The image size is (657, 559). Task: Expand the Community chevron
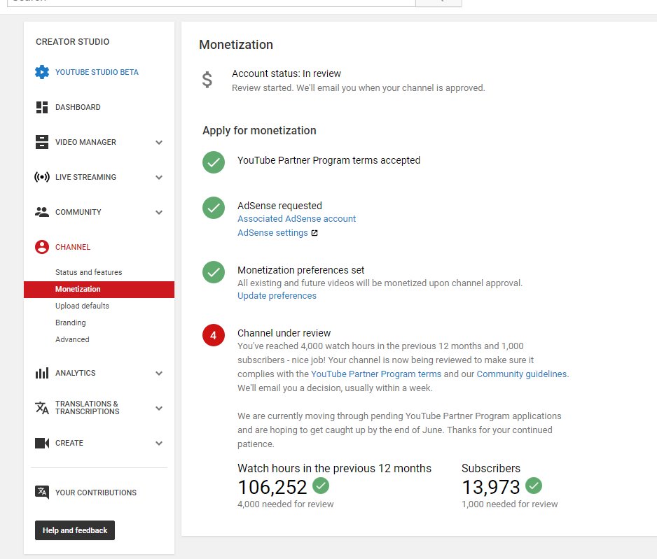click(159, 212)
